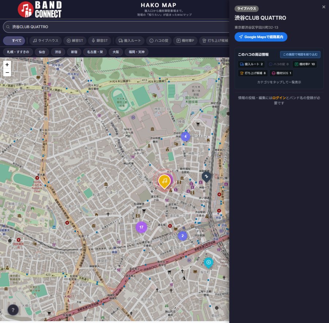Focus the 渋谷CLUB QUATTRO search field
This screenshot has height=323, width=329.
click(117, 27)
